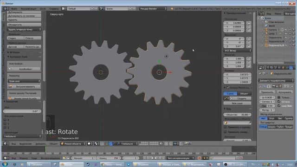Screen dimensions: 297x167
Task: Click the properties editor type icon
Action: (261, 68)
